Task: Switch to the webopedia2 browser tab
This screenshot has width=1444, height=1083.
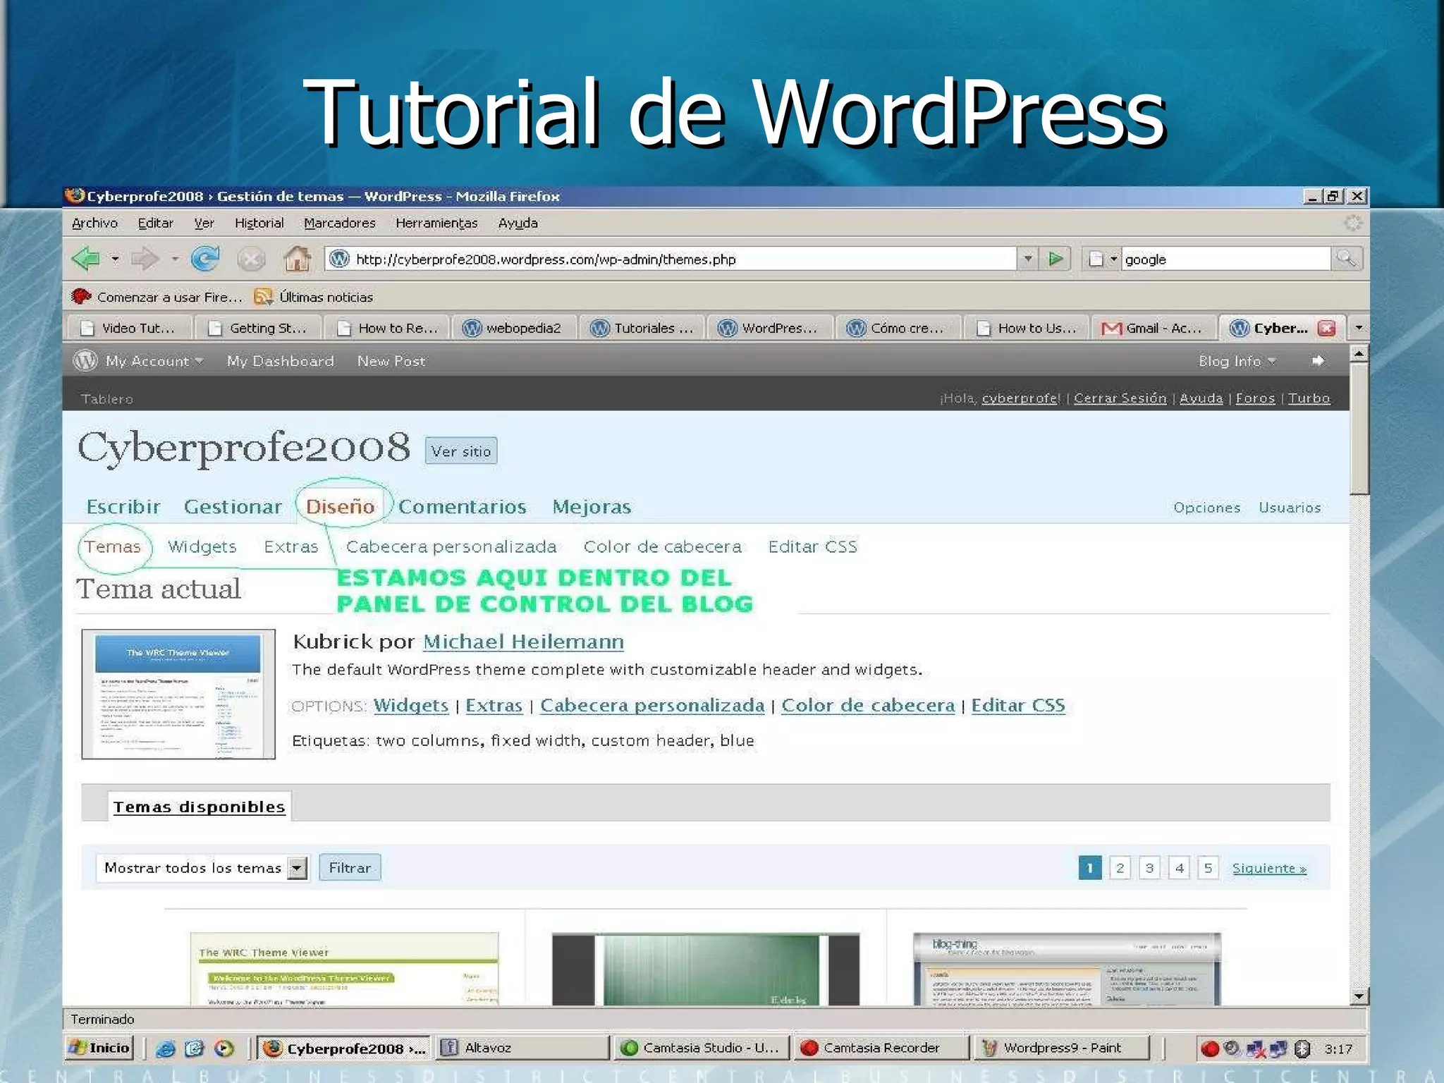Action: [x=514, y=328]
